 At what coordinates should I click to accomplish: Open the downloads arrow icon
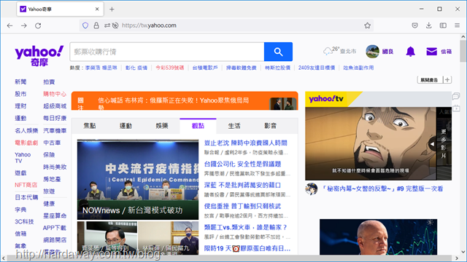[428, 25]
